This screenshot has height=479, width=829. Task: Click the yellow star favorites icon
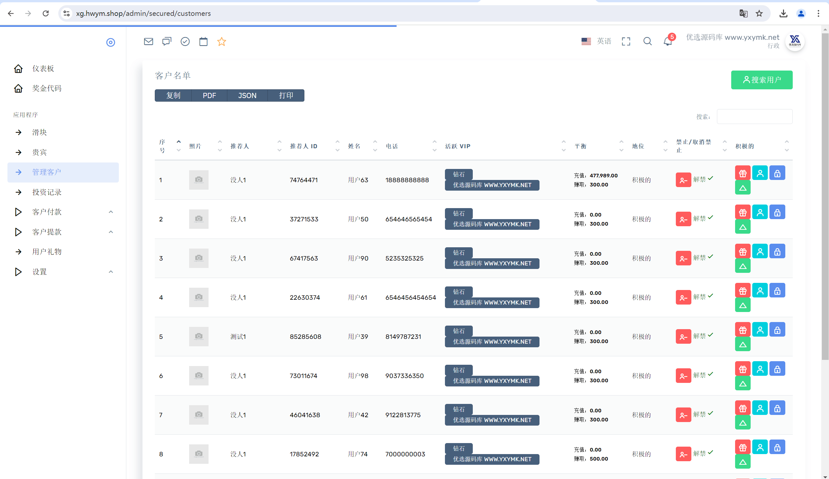point(222,41)
